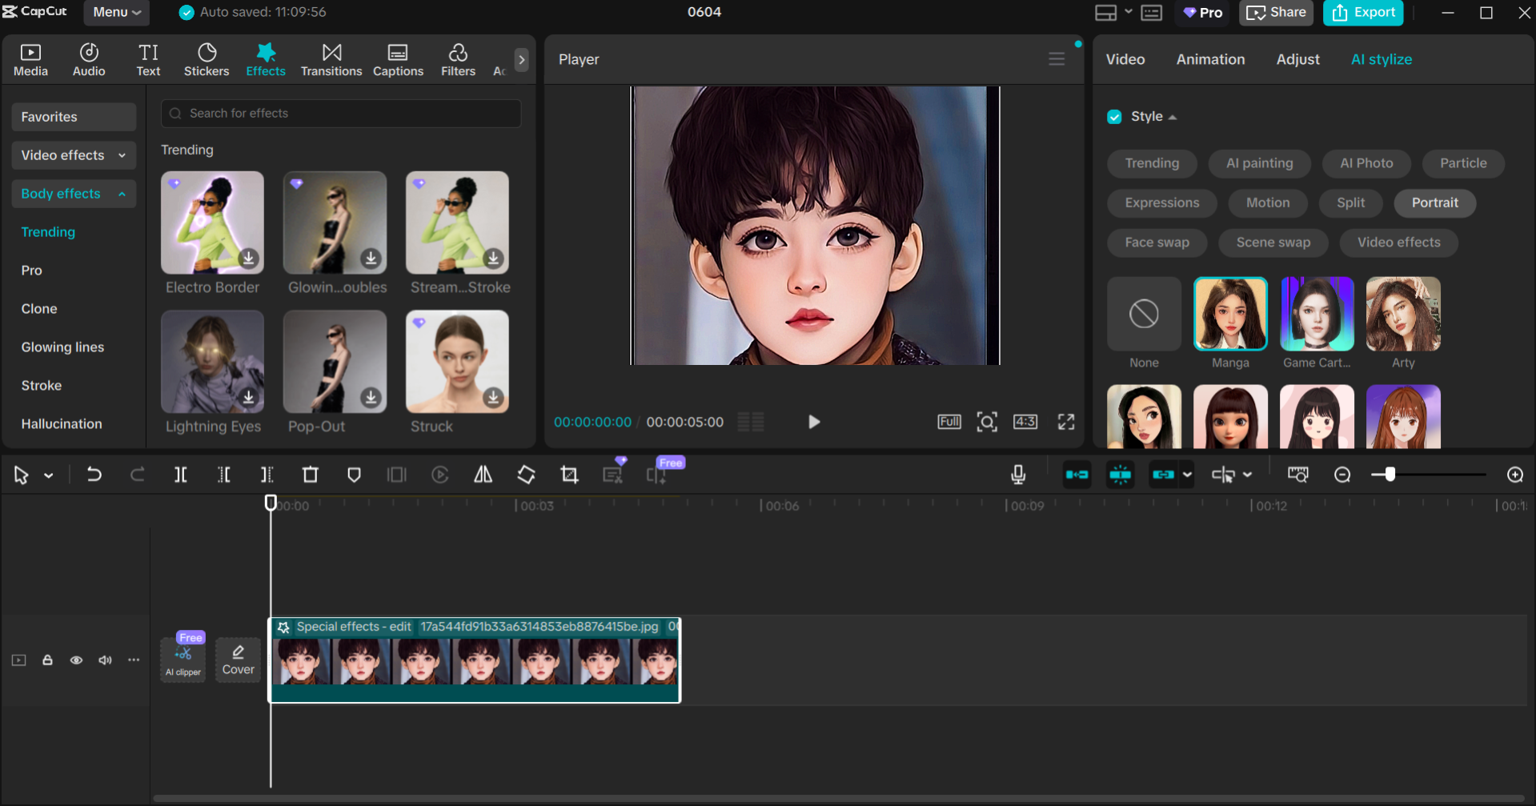Click the Export button
Viewport: 1536px width, 806px height.
click(1363, 13)
